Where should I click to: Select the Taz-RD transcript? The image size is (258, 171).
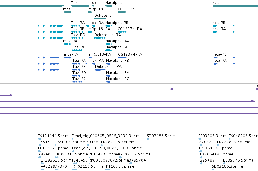tap(77, 38)
